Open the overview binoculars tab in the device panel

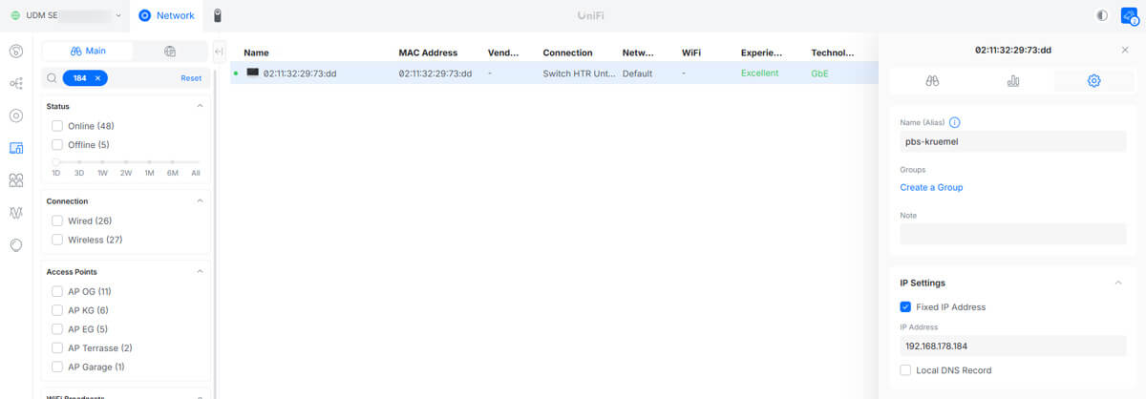click(x=932, y=81)
